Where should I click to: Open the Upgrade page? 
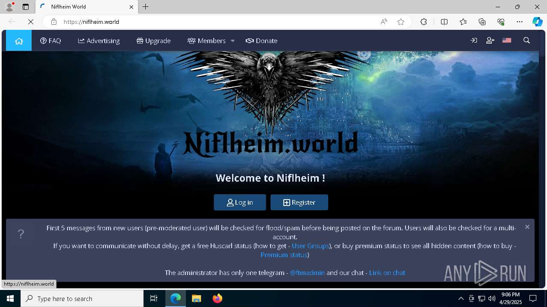pos(153,41)
